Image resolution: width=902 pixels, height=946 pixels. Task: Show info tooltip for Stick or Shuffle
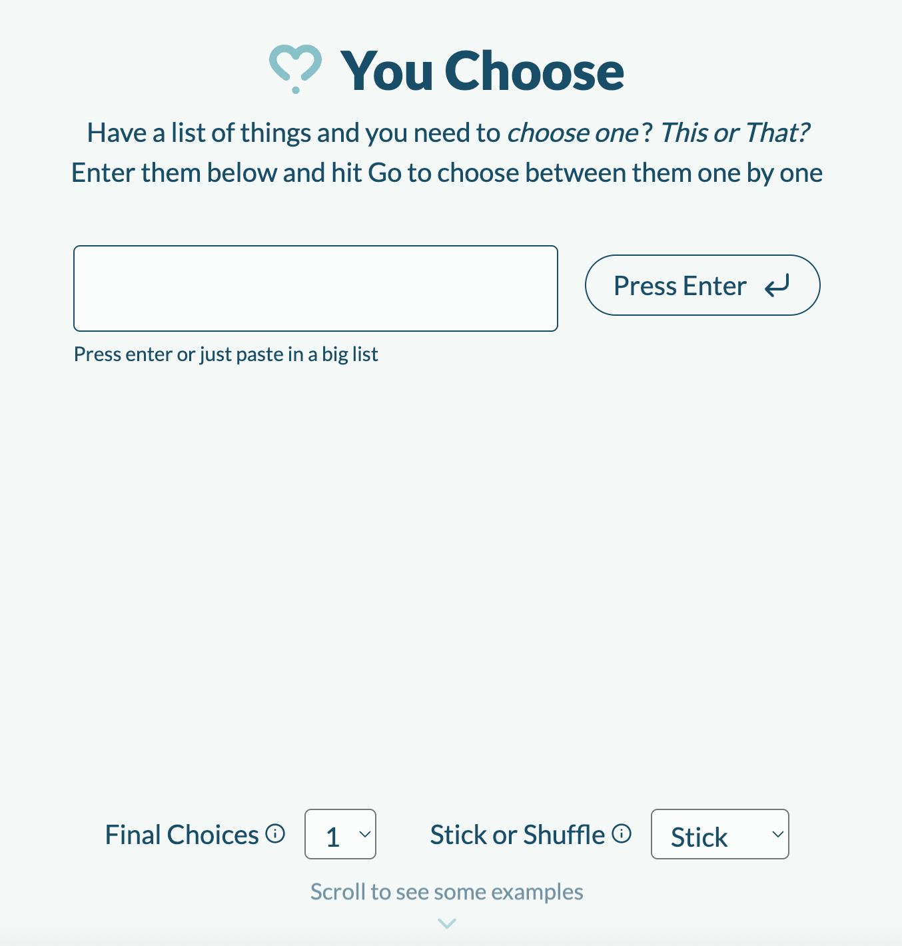tap(622, 833)
